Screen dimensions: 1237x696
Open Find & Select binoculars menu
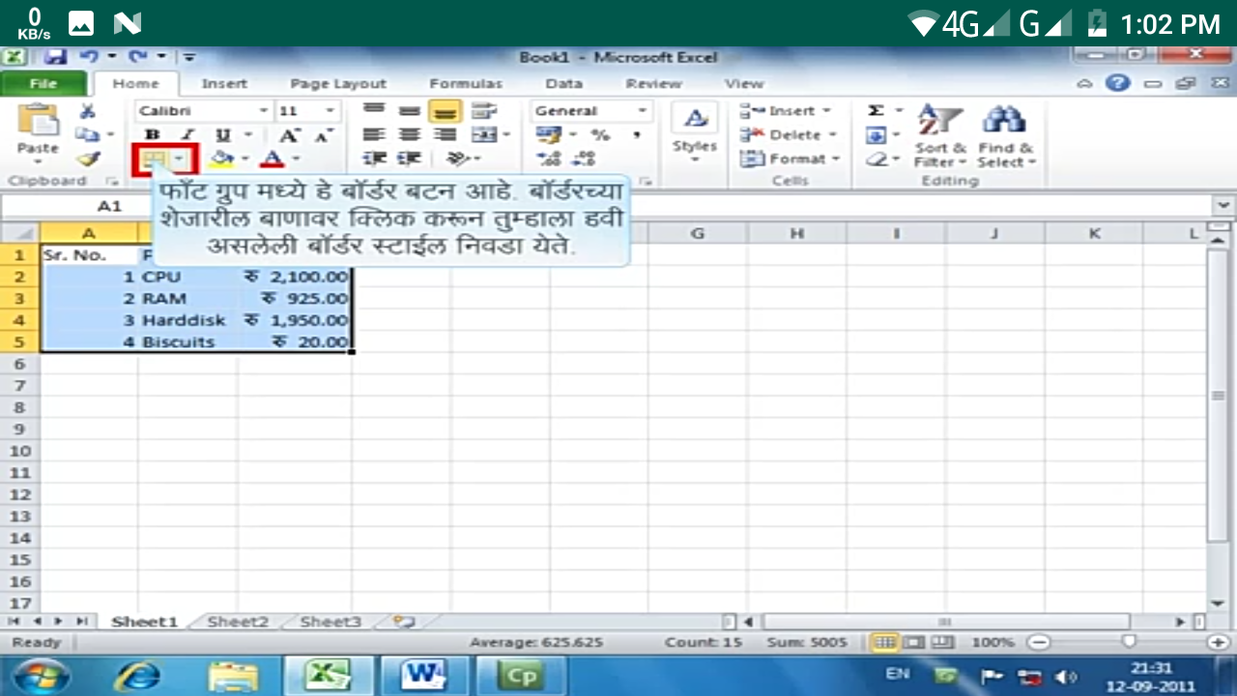[x=1006, y=135]
